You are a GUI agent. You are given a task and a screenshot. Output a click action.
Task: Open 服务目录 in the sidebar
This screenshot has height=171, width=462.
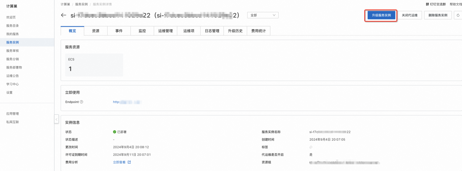coord(13,26)
